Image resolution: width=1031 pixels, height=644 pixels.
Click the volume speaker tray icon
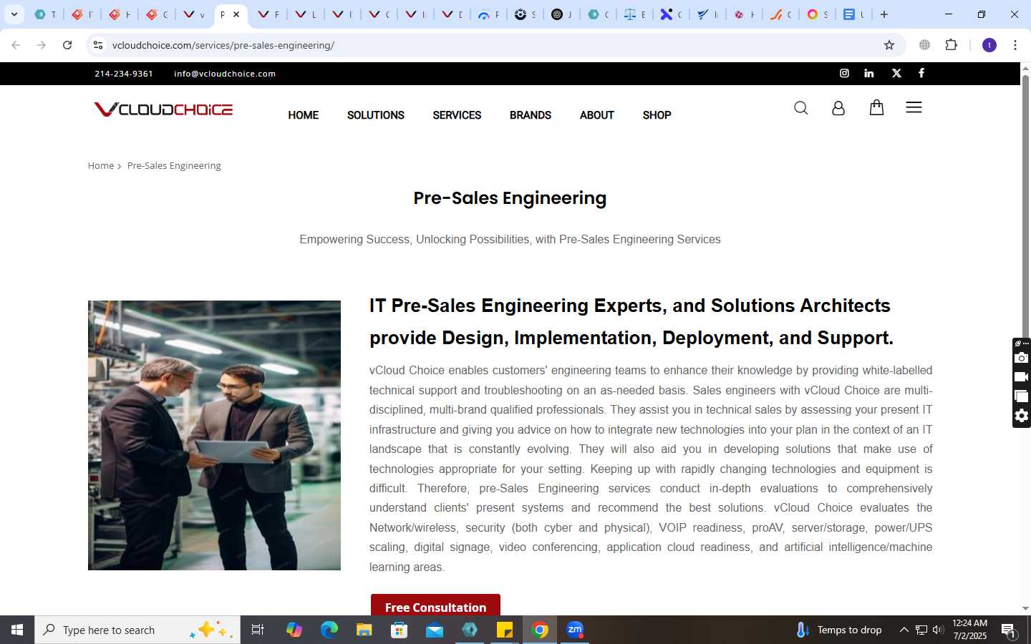click(x=938, y=630)
